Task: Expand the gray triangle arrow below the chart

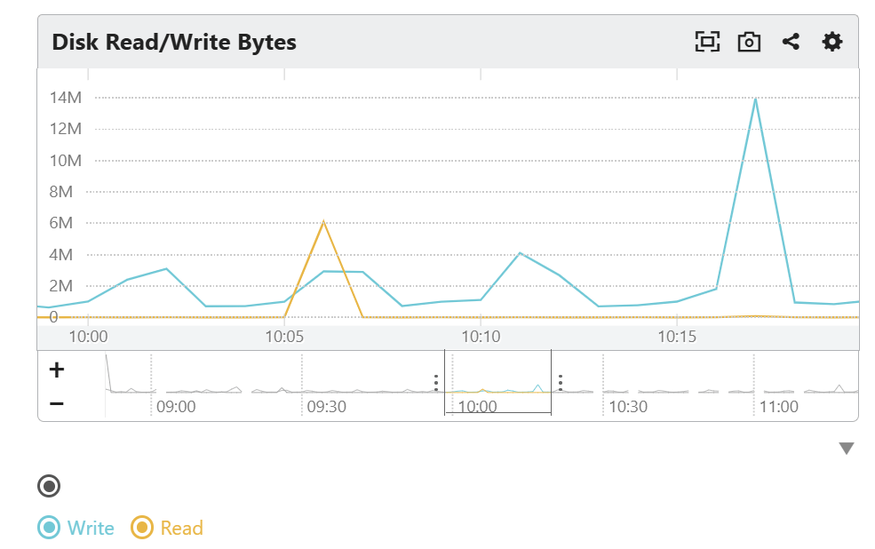Action: point(846,449)
